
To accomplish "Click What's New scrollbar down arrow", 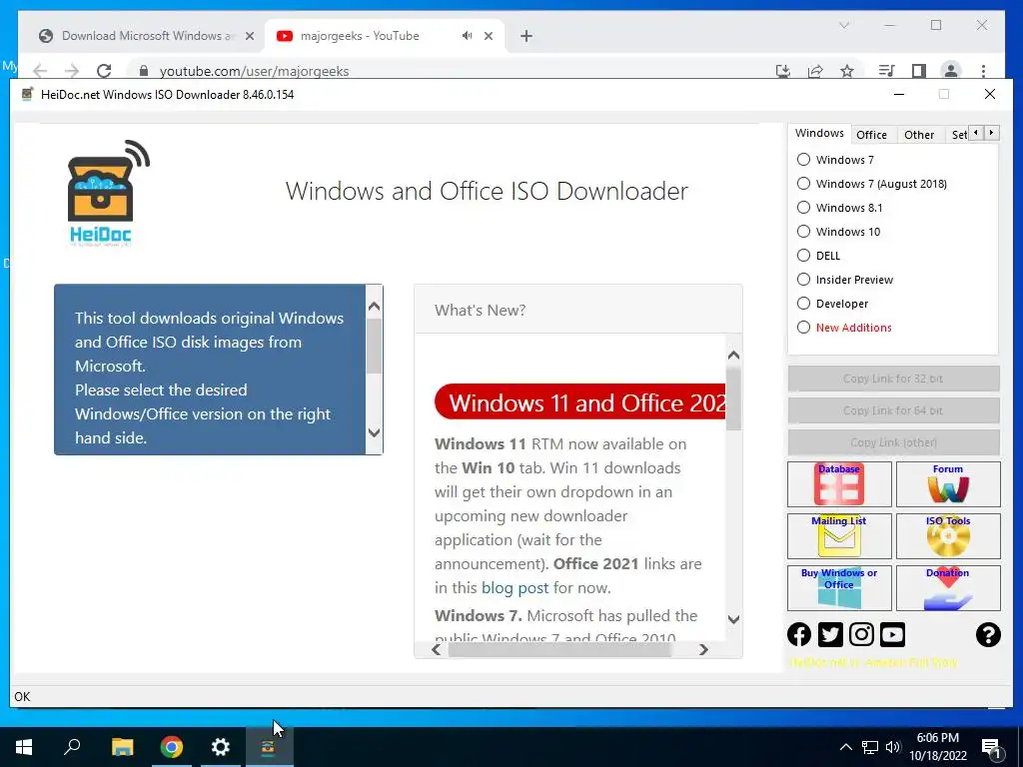I will 733,619.
